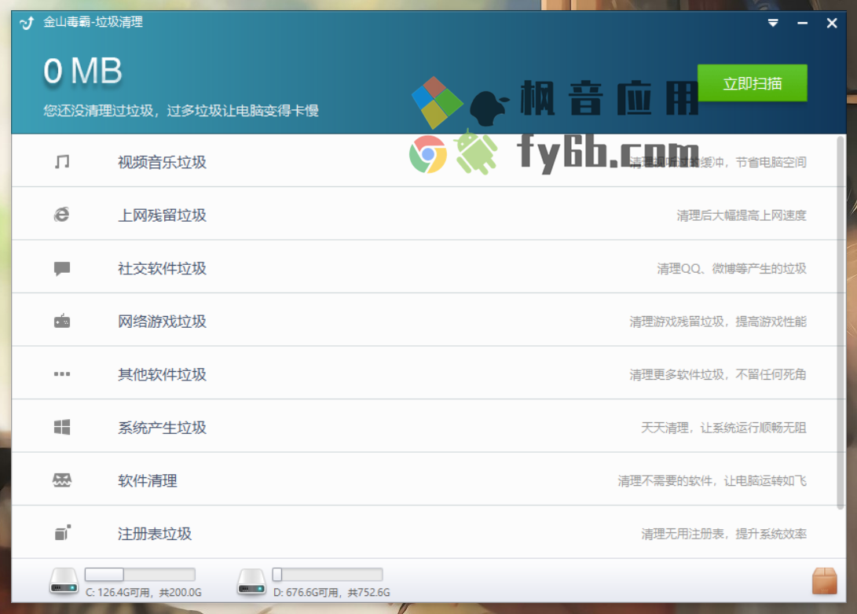Click the D: drive usage bar
857x614 pixels.
[328, 574]
